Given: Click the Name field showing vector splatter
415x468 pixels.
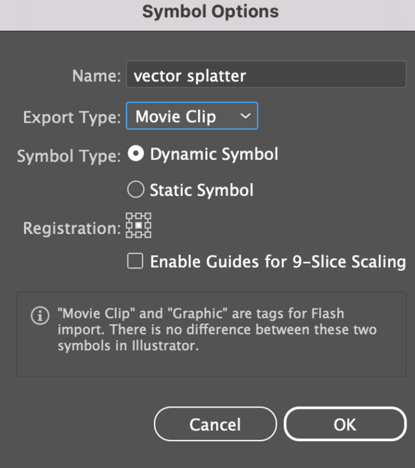Looking at the screenshot, I should point(266,75).
